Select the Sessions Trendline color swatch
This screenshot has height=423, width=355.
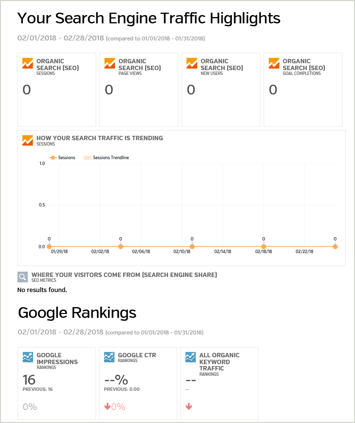click(x=88, y=158)
